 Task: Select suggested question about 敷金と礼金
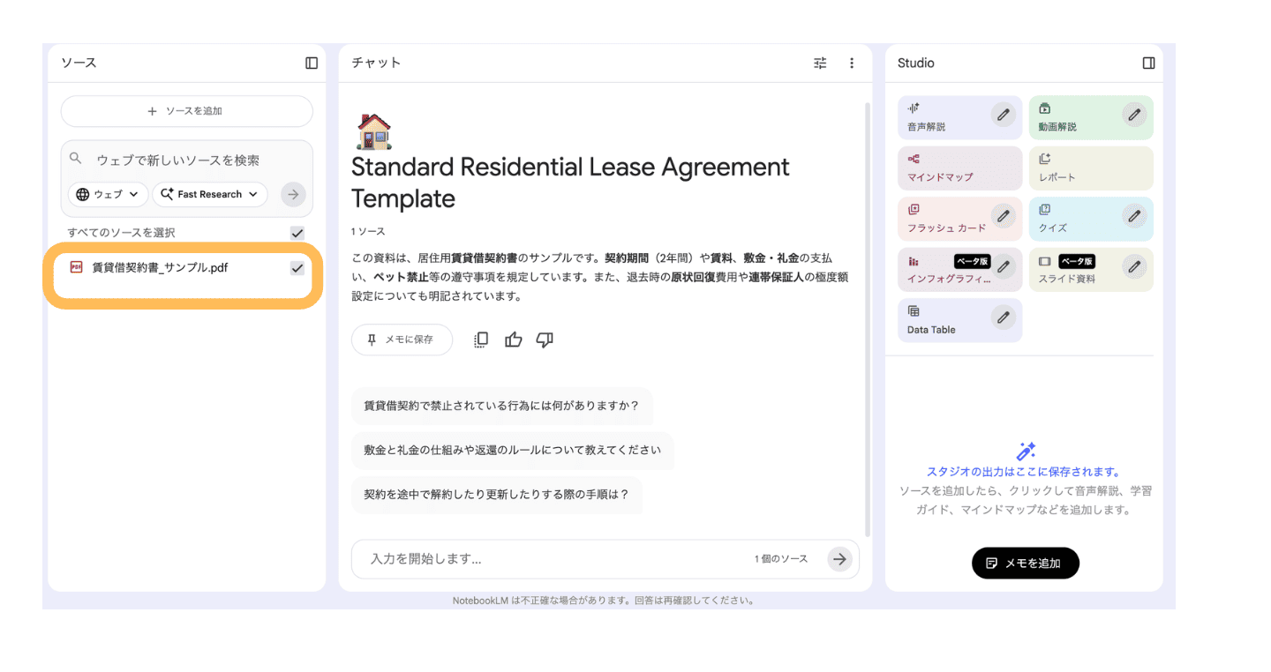point(512,450)
